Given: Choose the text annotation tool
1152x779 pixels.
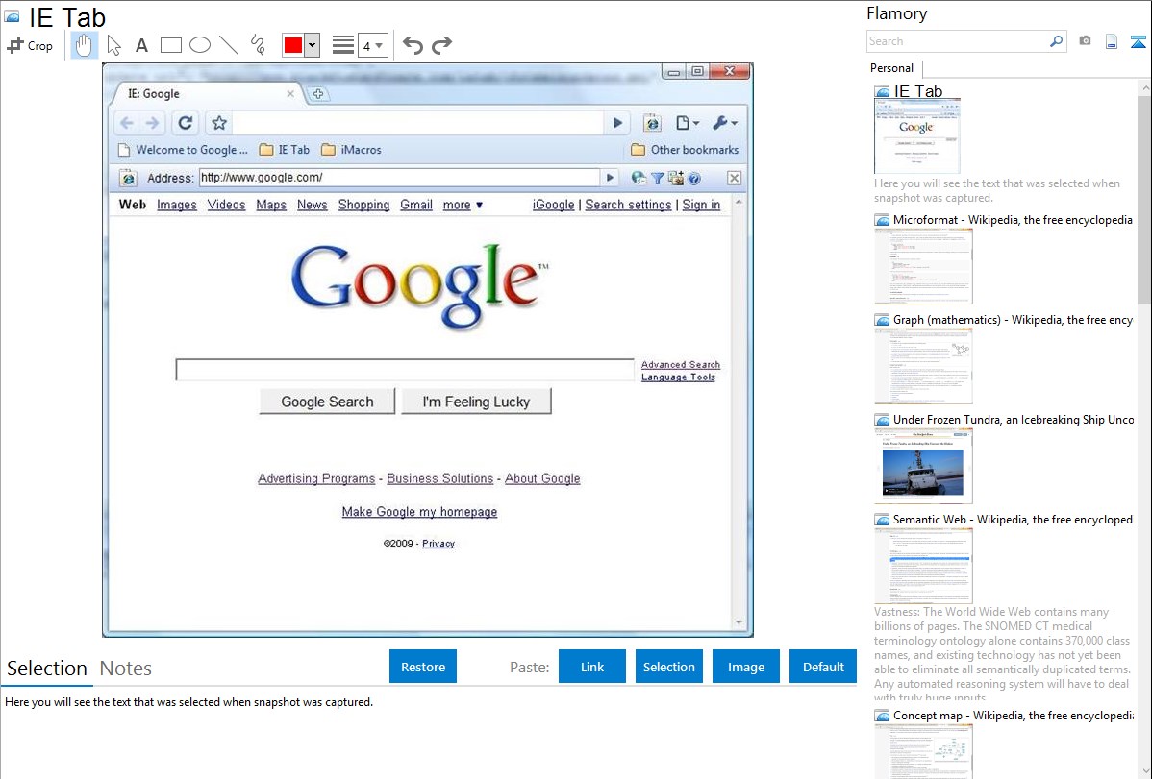Looking at the screenshot, I should [x=141, y=45].
